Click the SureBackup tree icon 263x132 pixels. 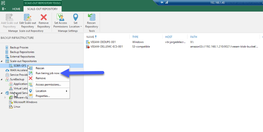(7, 79)
